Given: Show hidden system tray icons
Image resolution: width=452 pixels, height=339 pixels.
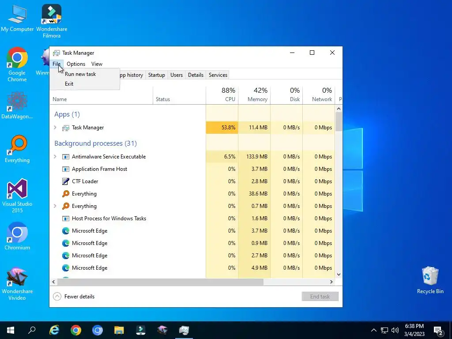Looking at the screenshot, I should click(x=373, y=330).
